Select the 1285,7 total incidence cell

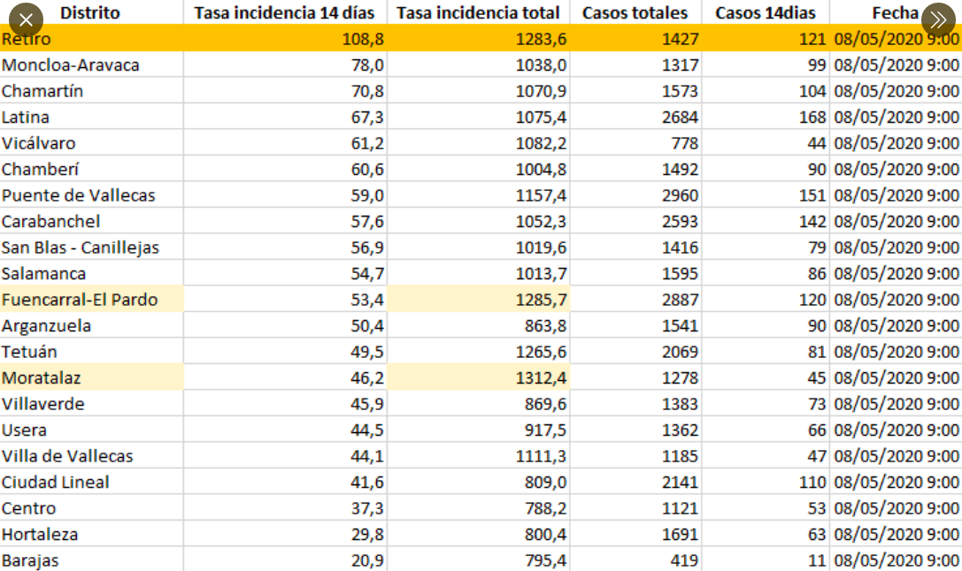(x=478, y=299)
